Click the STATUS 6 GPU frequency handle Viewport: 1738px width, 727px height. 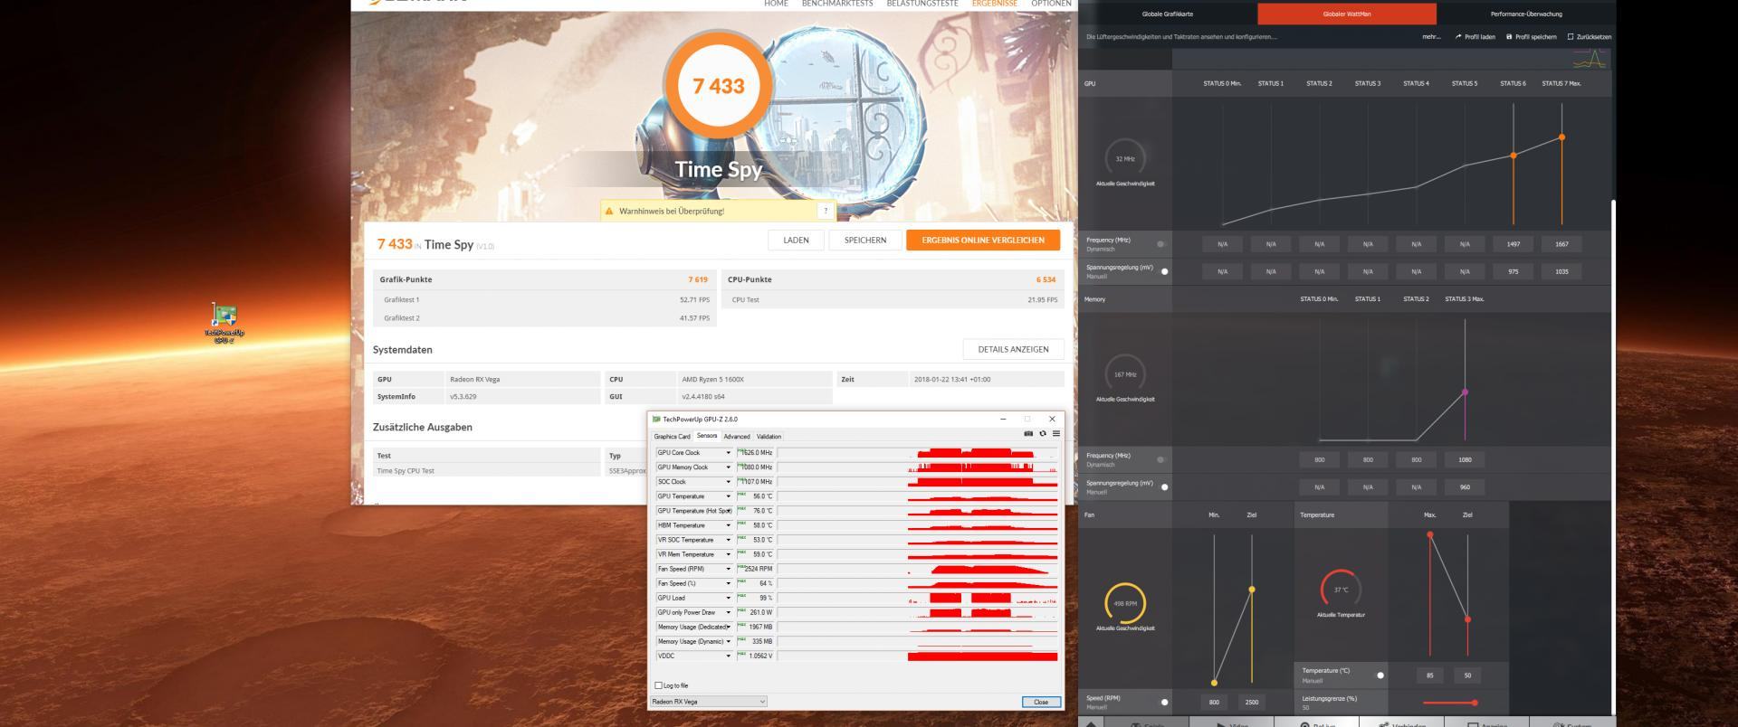pyautogui.click(x=1514, y=156)
